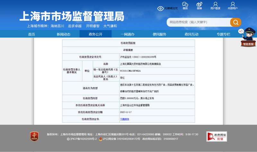This screenshot has width=257, height=152.
Task: Open the 专题专栏 nav tab
Action: point(223,34)
